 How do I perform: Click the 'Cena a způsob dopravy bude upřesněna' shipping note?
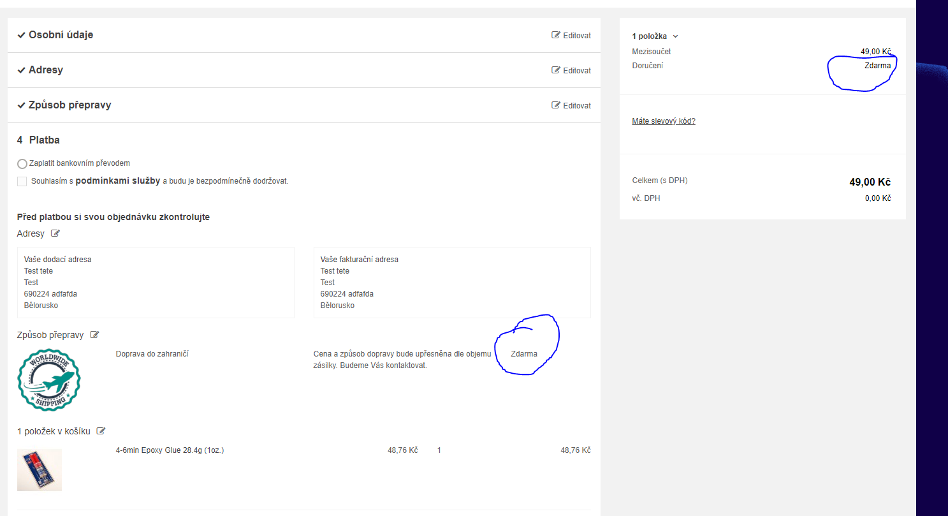pyautogui.click(x=402, y=360)
